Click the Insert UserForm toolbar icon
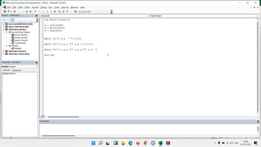 tap(9, 11)
